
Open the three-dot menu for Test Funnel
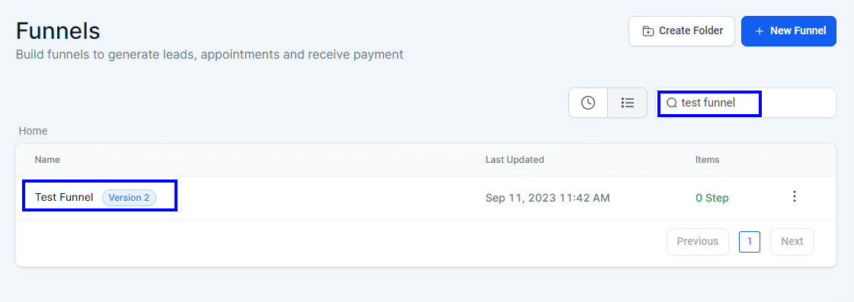pyautogui.click(x=795, y=196)
